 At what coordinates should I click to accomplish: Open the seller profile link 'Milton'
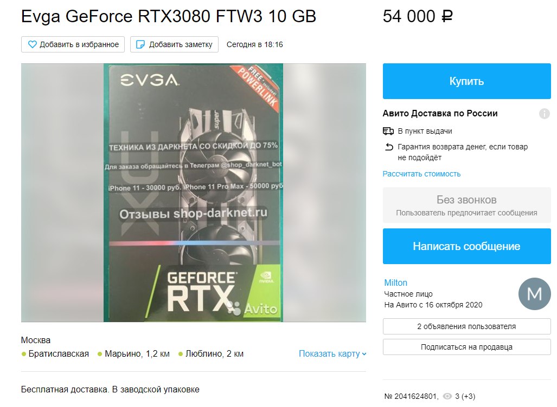point(396,283)
